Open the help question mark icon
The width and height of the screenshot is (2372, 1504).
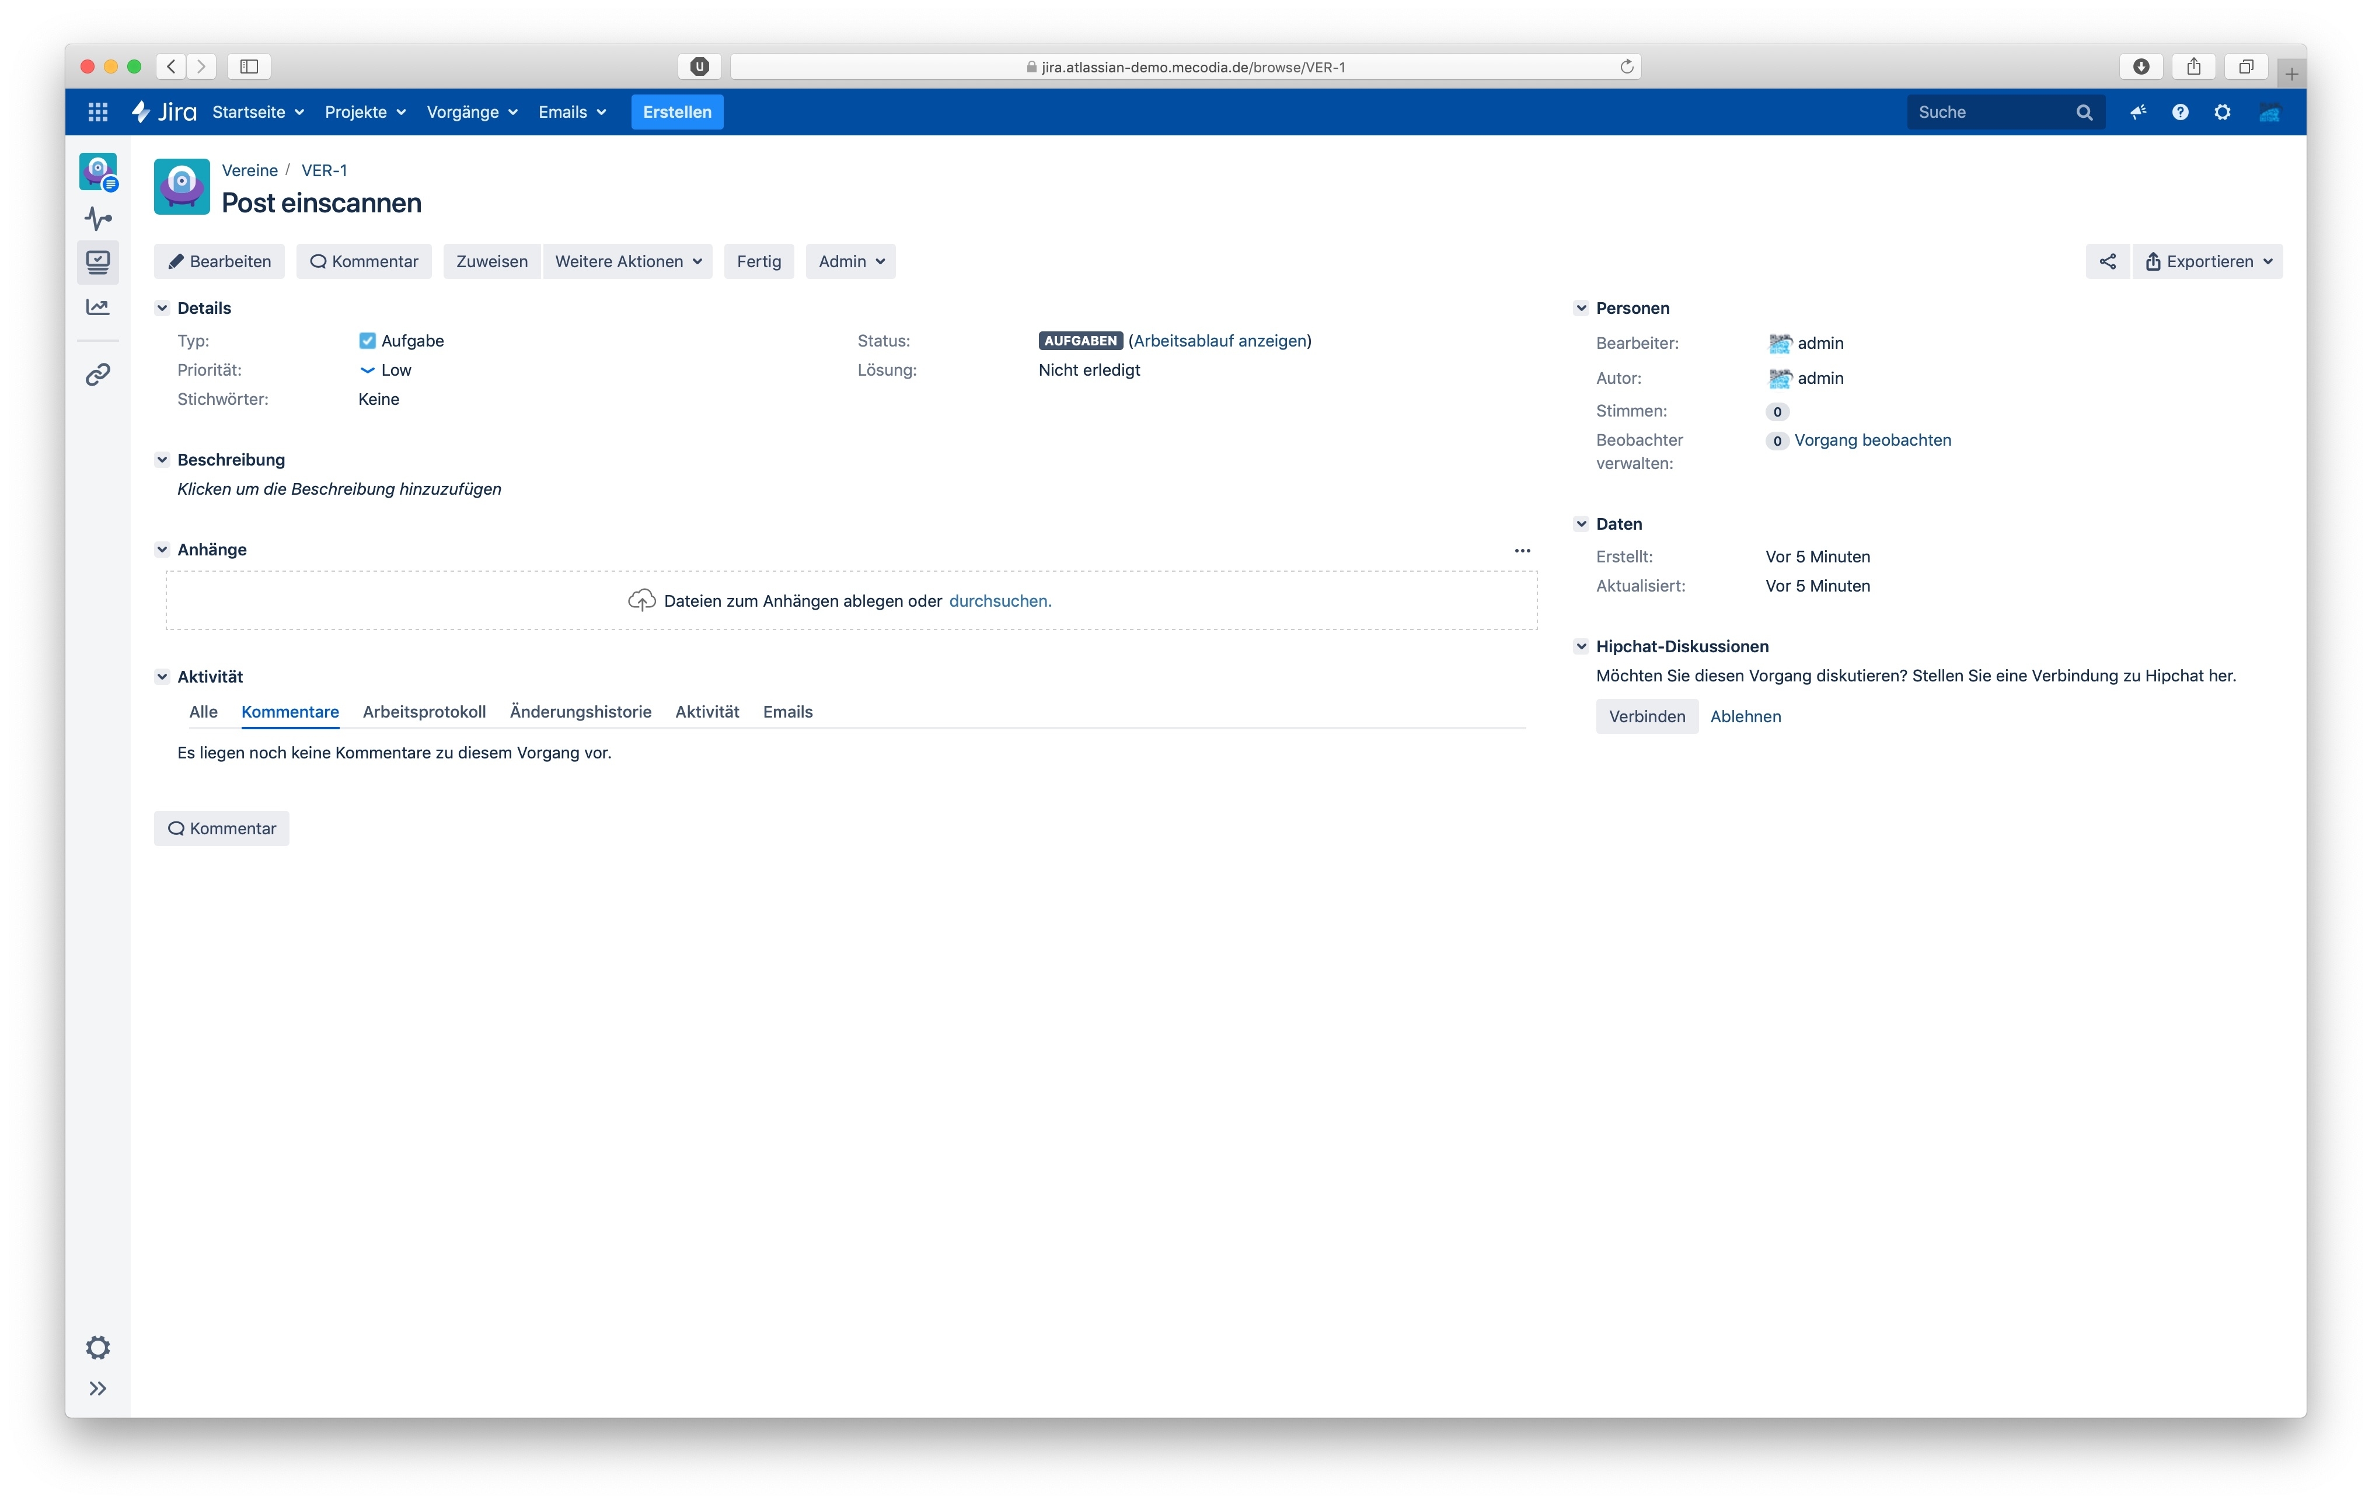click(x=2180, y=112)
